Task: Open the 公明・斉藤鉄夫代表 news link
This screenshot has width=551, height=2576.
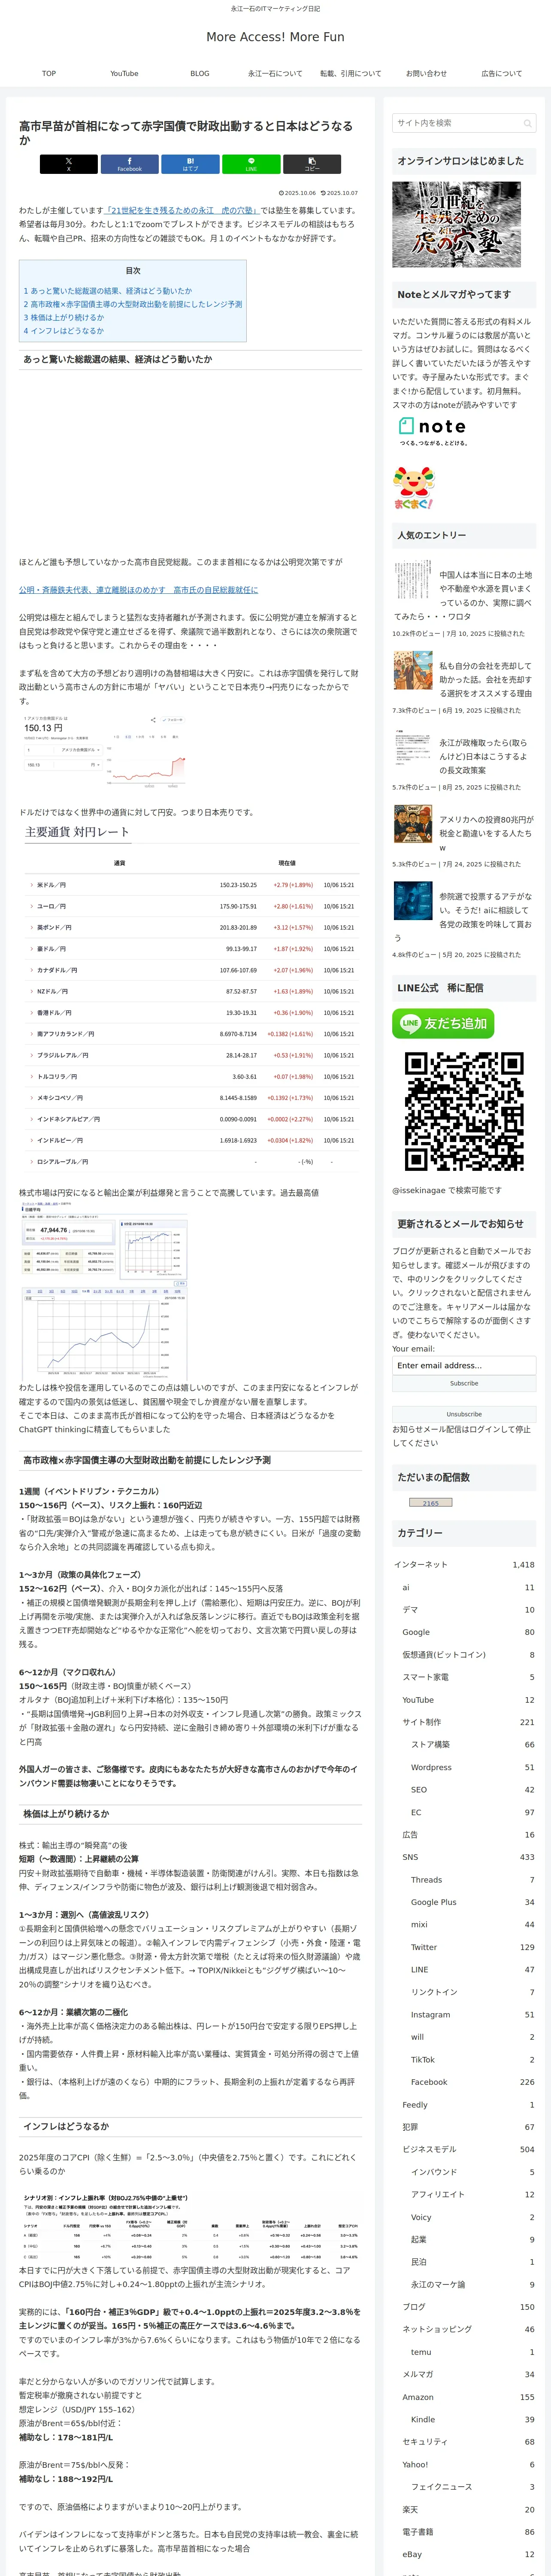Action: 138,590
